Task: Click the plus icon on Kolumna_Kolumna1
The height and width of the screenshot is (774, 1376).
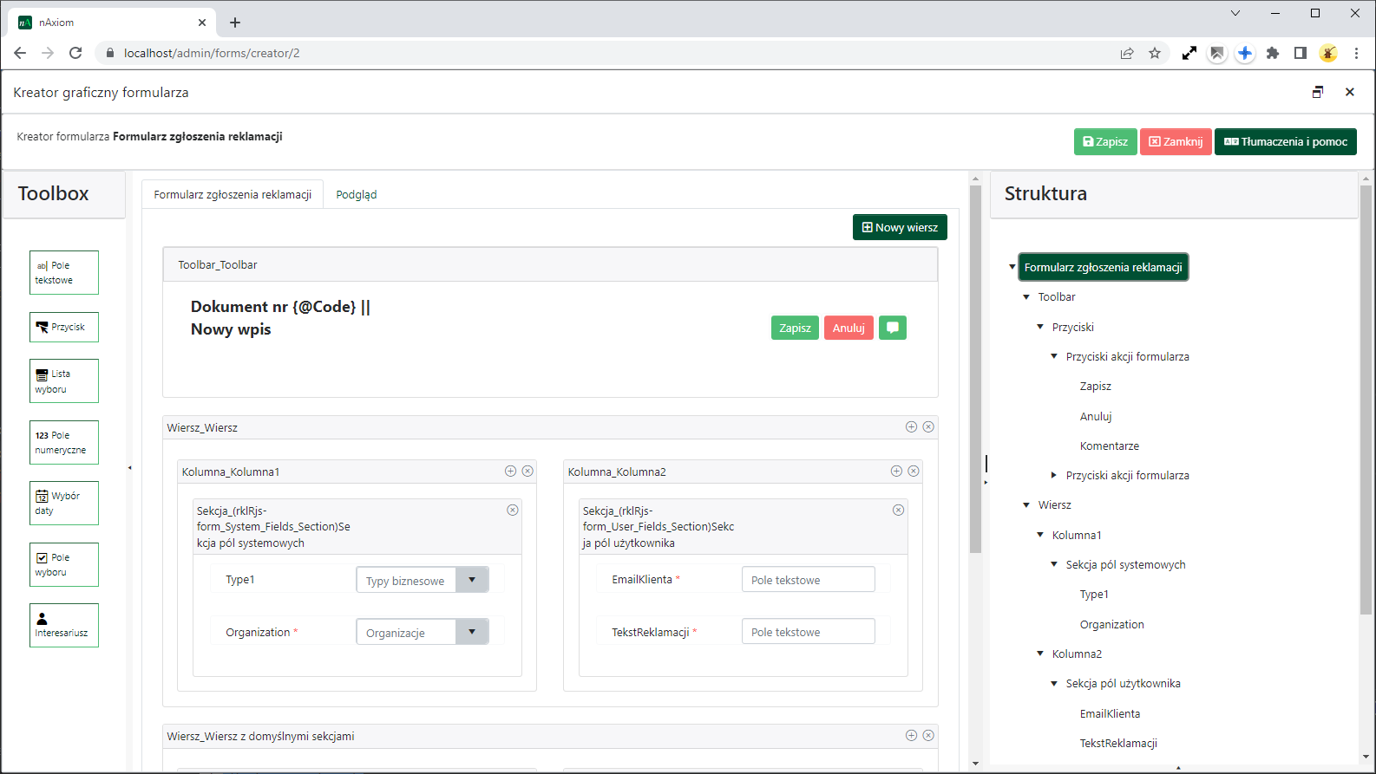Action: click(510, 471)
